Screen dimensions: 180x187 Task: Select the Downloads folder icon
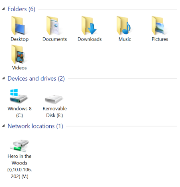pos(89,26)
